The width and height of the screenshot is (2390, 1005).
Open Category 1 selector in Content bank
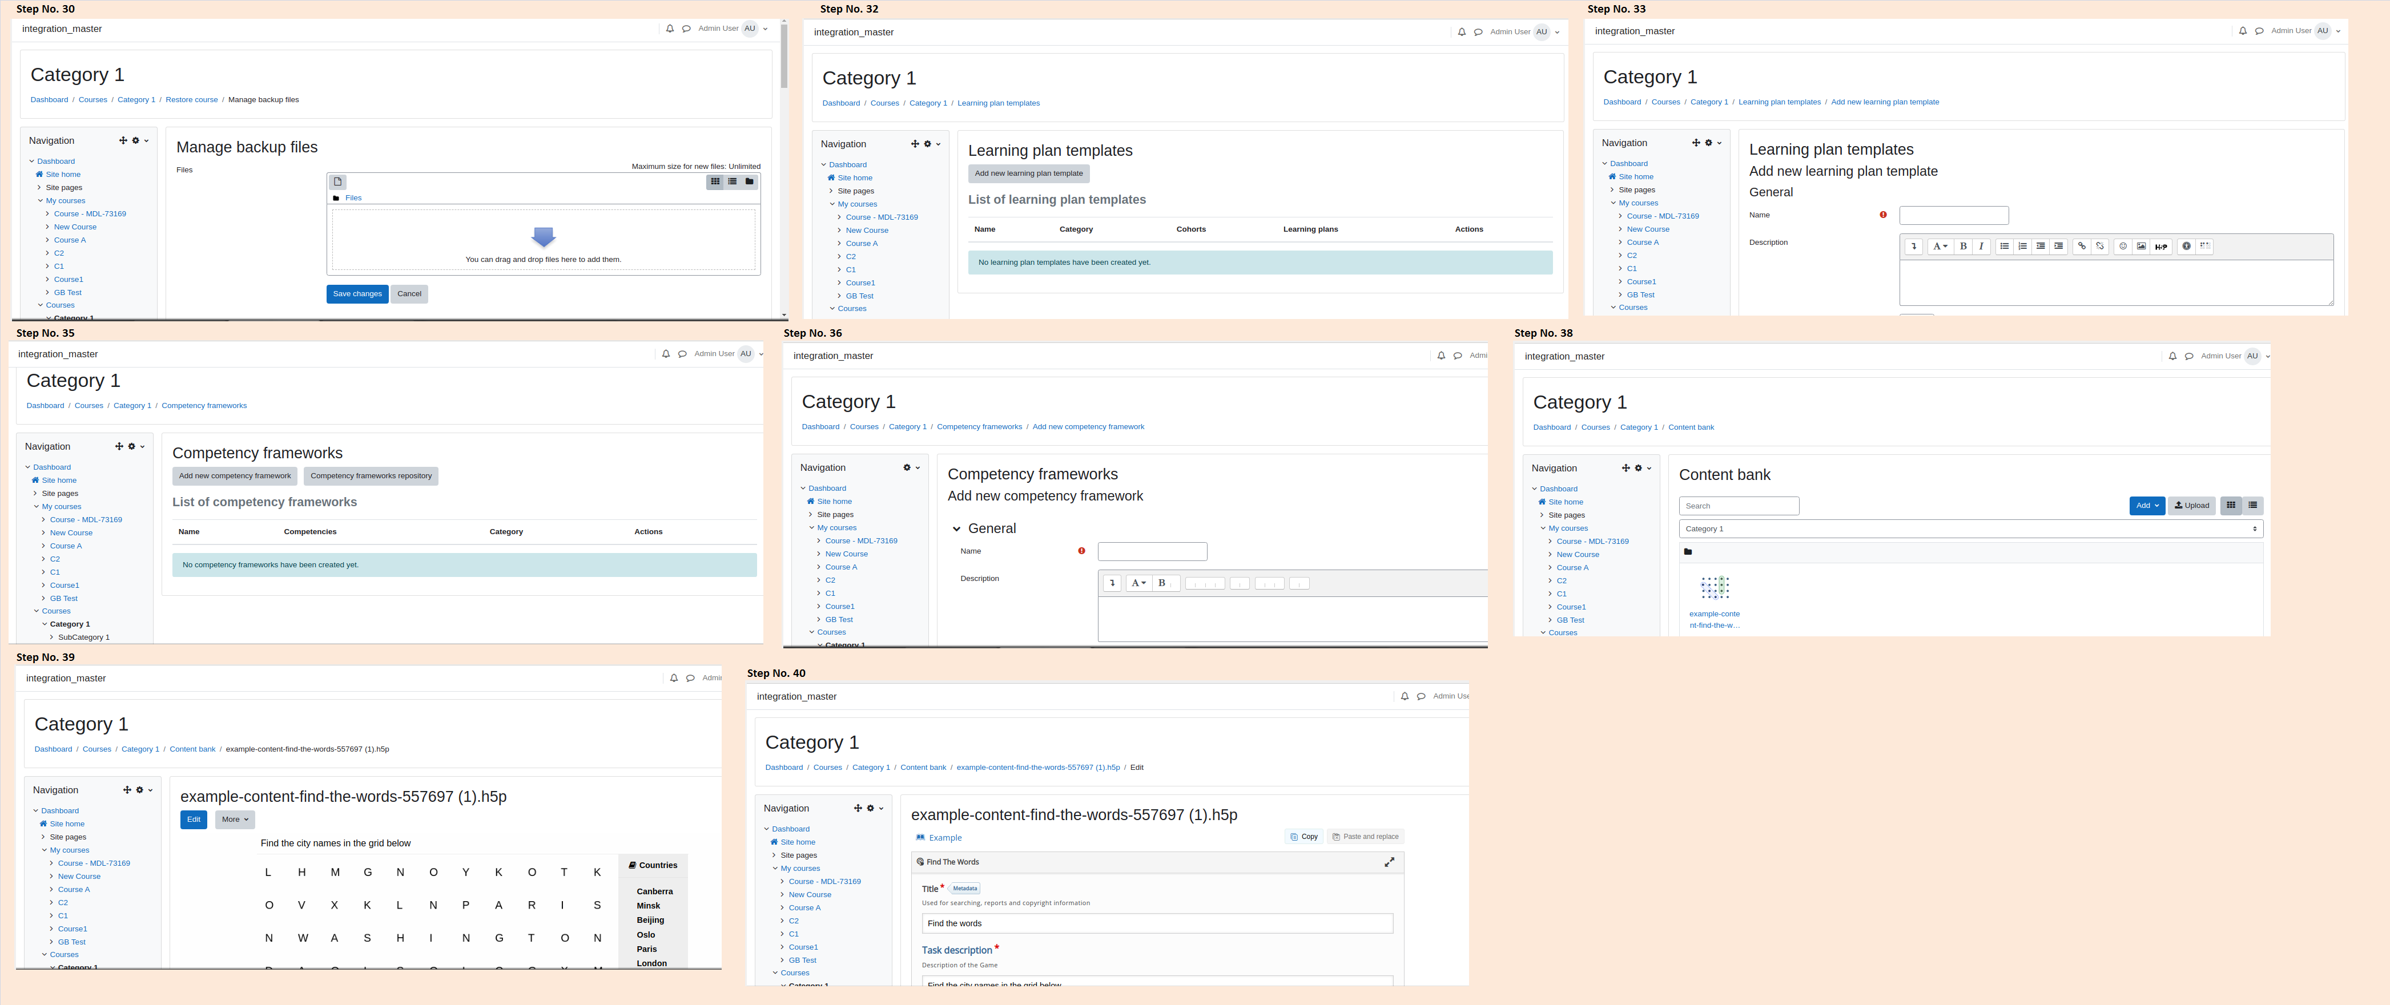pyautogui.click(x=1971, y=528)
